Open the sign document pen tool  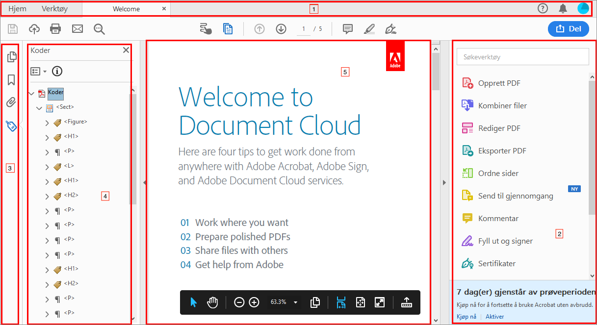pos(390,29)
